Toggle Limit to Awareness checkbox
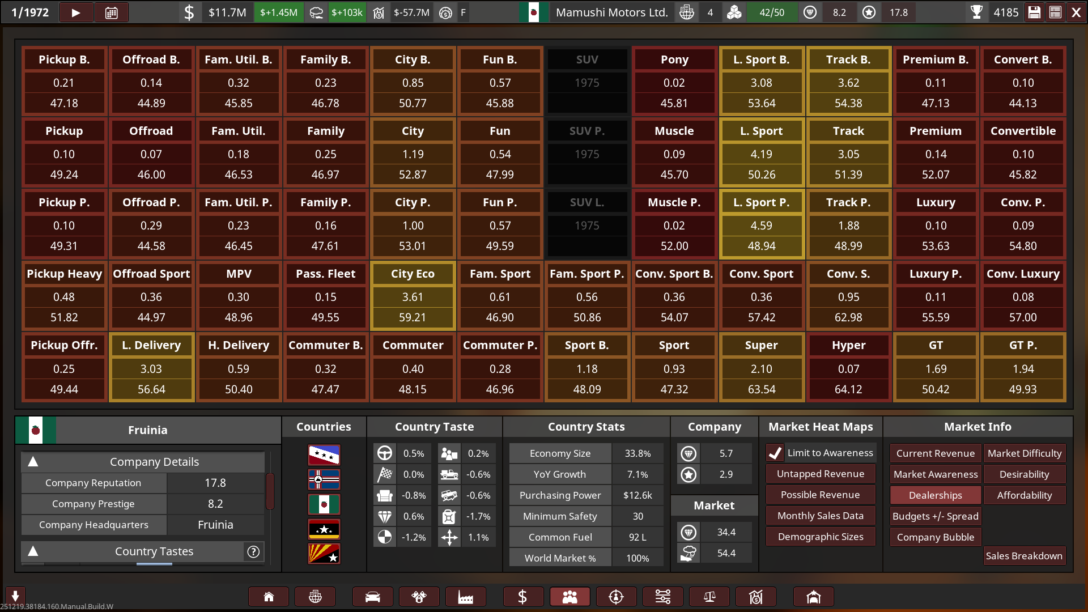This screenshot has height=612, width=1088. click(x=775, y=453)
